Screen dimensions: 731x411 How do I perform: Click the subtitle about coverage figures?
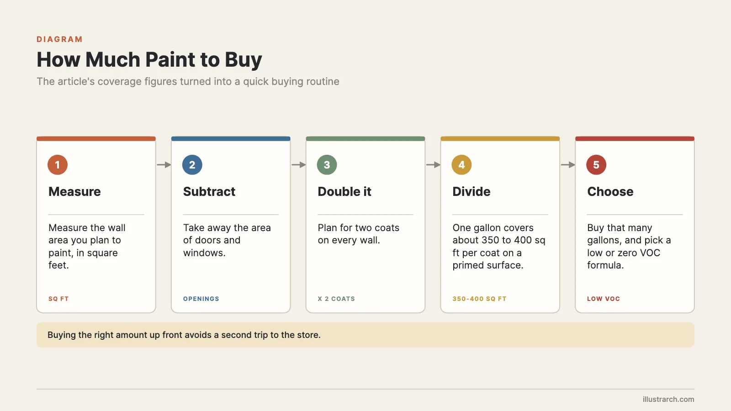point(188,81)
